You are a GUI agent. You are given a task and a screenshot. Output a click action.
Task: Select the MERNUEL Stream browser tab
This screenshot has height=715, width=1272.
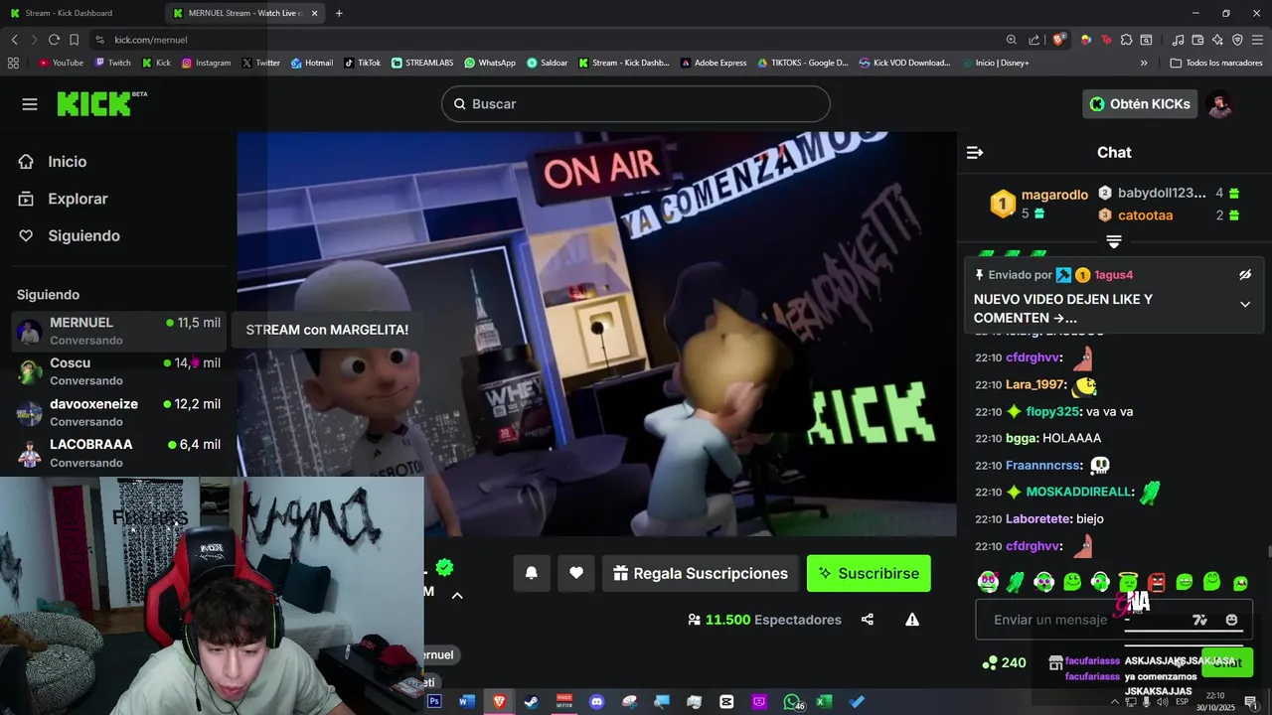(x=245, y=13)
